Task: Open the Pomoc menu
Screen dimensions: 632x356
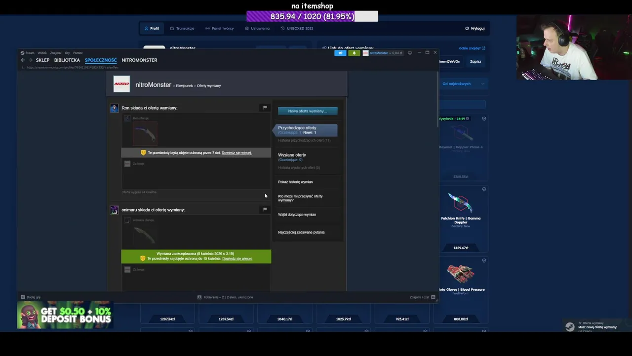Action: coord(78,53)
